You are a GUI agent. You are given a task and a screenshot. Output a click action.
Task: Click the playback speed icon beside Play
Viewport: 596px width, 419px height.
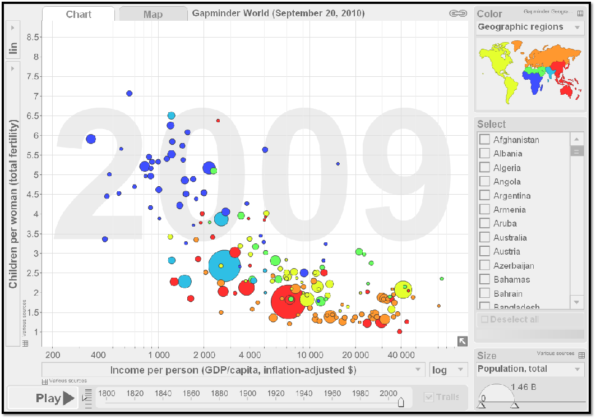click(x=88, y=397)
